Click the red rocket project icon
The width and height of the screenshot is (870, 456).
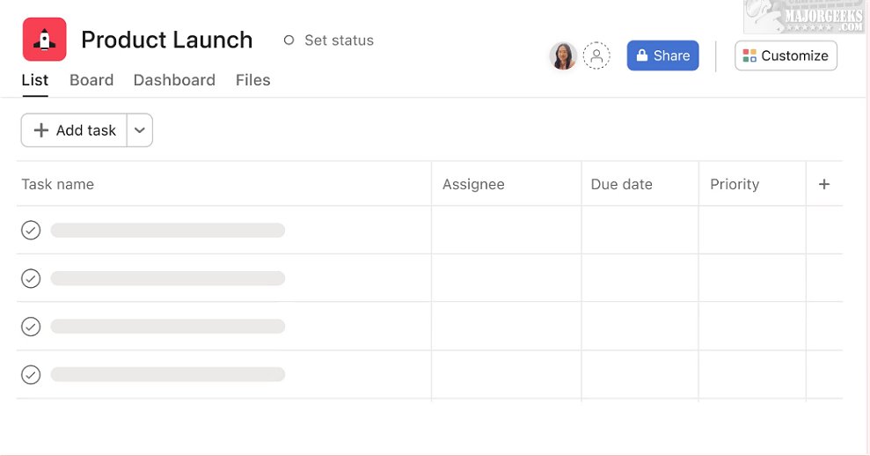(x=44, y=40)
